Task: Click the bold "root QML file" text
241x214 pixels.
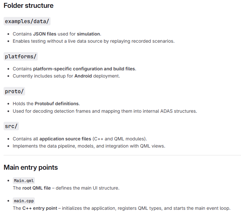Action: click(x=37, y=188)
